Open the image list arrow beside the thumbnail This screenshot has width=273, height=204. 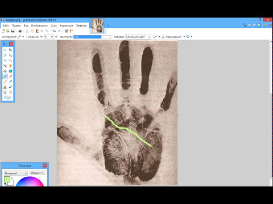click(107, 25)
